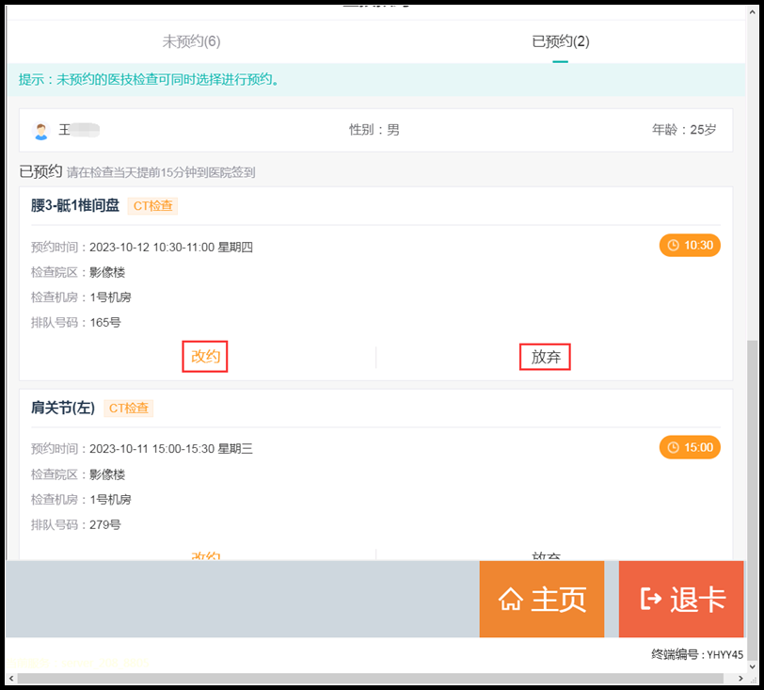Click the clock icon inside the 15:00 badge
The image size is (764, 690).
pos(672,447)
